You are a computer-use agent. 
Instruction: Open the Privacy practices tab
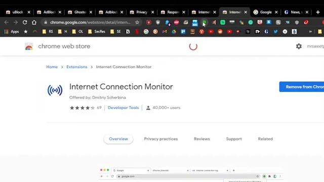click(x=161, y=139)
